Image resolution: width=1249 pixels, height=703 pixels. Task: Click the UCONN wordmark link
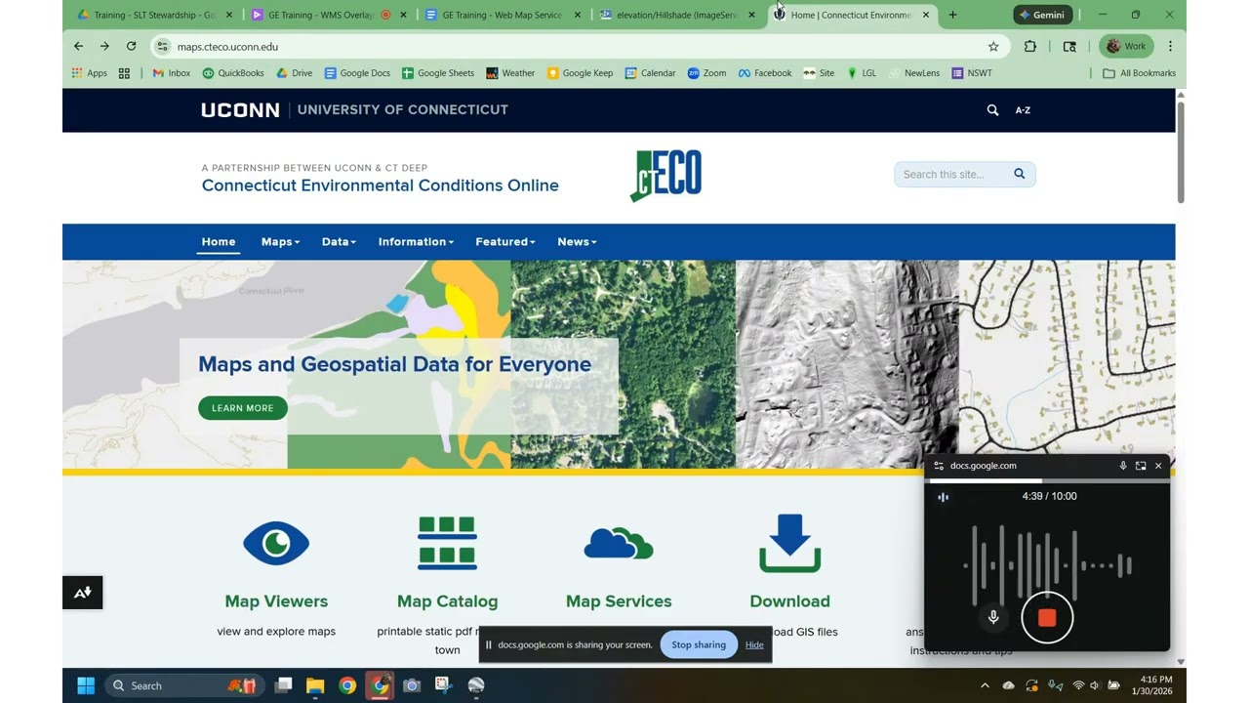click(240, 109)
